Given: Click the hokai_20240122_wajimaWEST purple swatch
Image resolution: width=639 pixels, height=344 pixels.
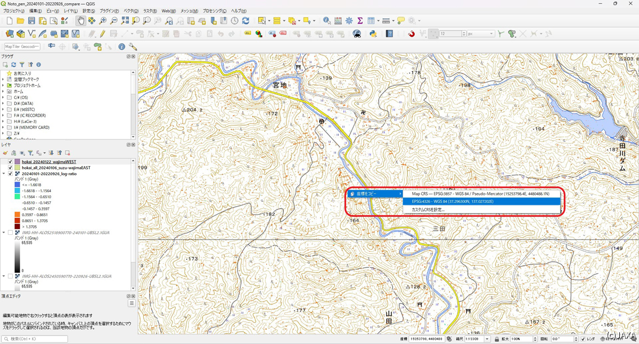Looking at the screenshot, I should click(18, 161).
